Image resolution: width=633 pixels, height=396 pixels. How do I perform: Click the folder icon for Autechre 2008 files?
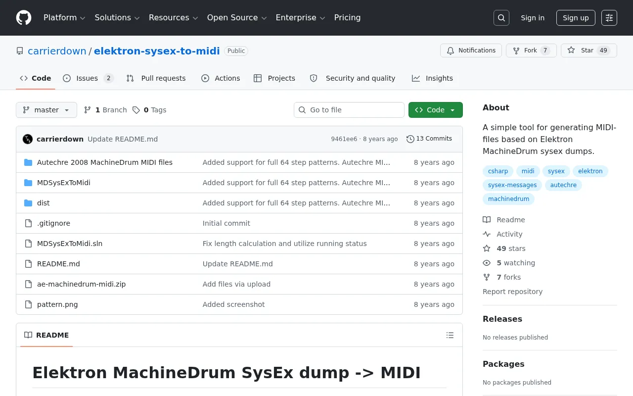(28, 162)
